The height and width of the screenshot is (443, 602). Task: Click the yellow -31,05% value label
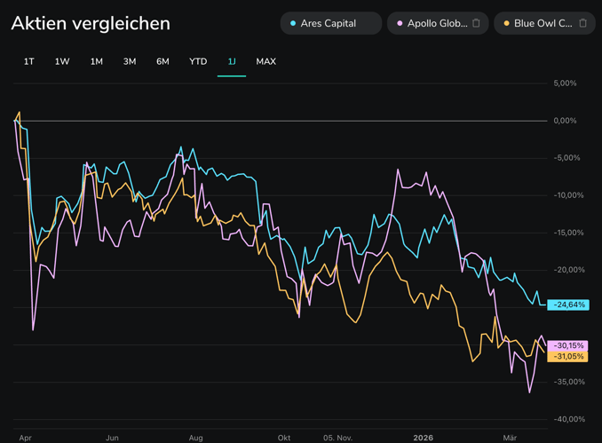tap(568, 356)
